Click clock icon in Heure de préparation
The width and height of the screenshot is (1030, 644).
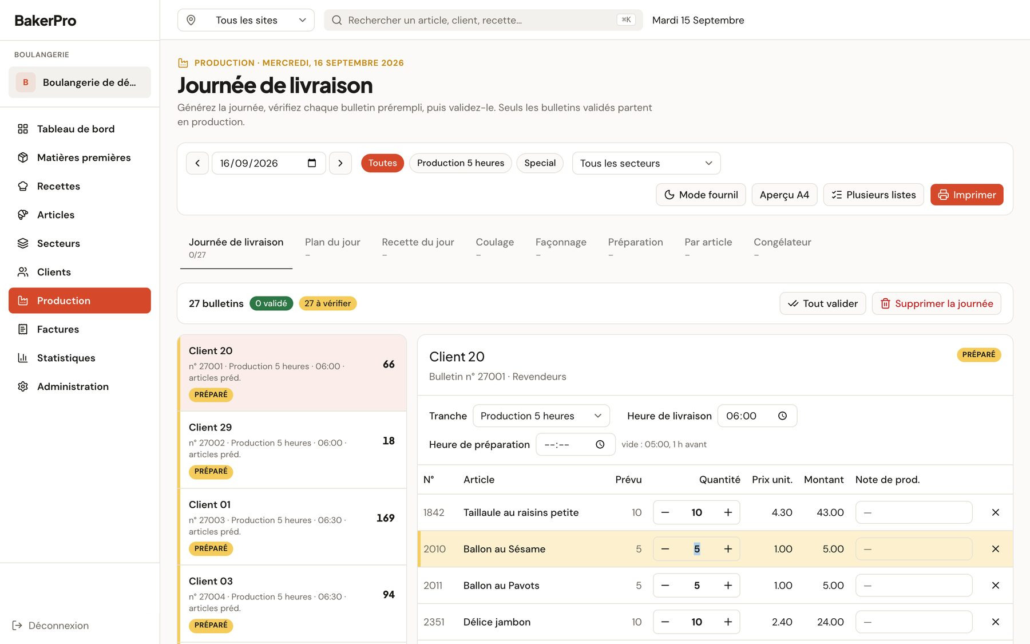600,445
